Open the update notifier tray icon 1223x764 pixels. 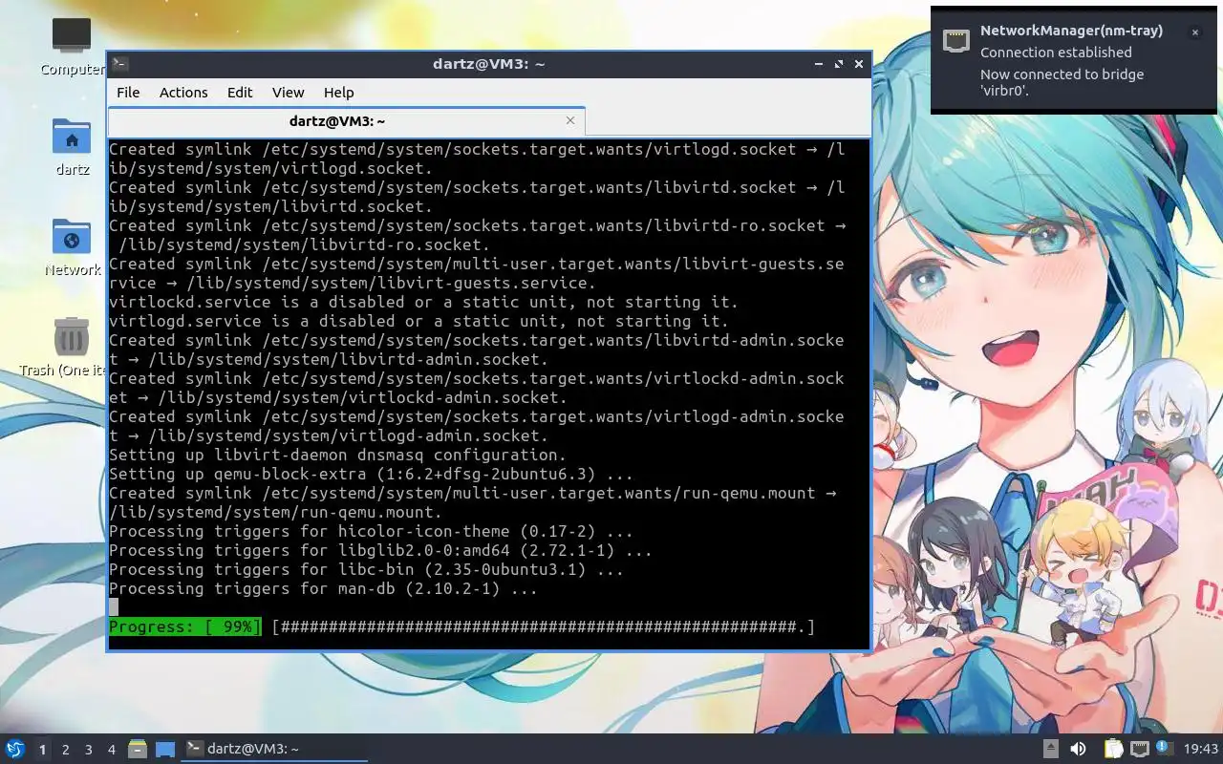pos(1164,748)
